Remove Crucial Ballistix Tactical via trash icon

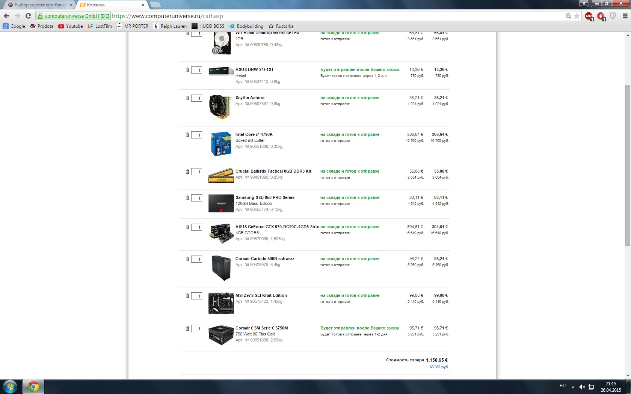(x=187, y=171)
